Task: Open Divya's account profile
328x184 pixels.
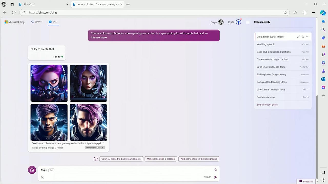Action: [x=217, y=22]
